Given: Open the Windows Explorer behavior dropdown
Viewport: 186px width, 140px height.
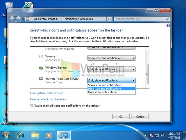Looking at the screenshot, I should [x=111, y=69].
